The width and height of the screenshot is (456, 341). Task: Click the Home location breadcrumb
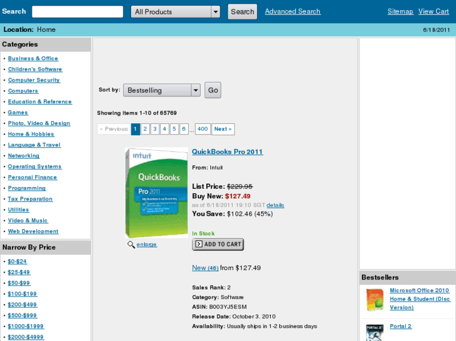pos(46,29)
